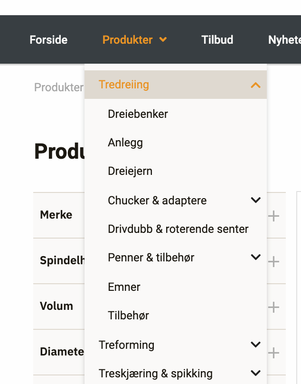The height and width of the screenshot is (384, 301).
Task: Click Tilbehør under Tredreiing
Action: [128, 316]
